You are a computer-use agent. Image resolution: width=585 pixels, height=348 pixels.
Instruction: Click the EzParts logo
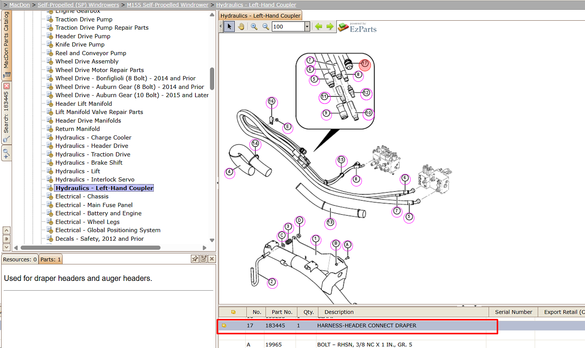[357, 27]
